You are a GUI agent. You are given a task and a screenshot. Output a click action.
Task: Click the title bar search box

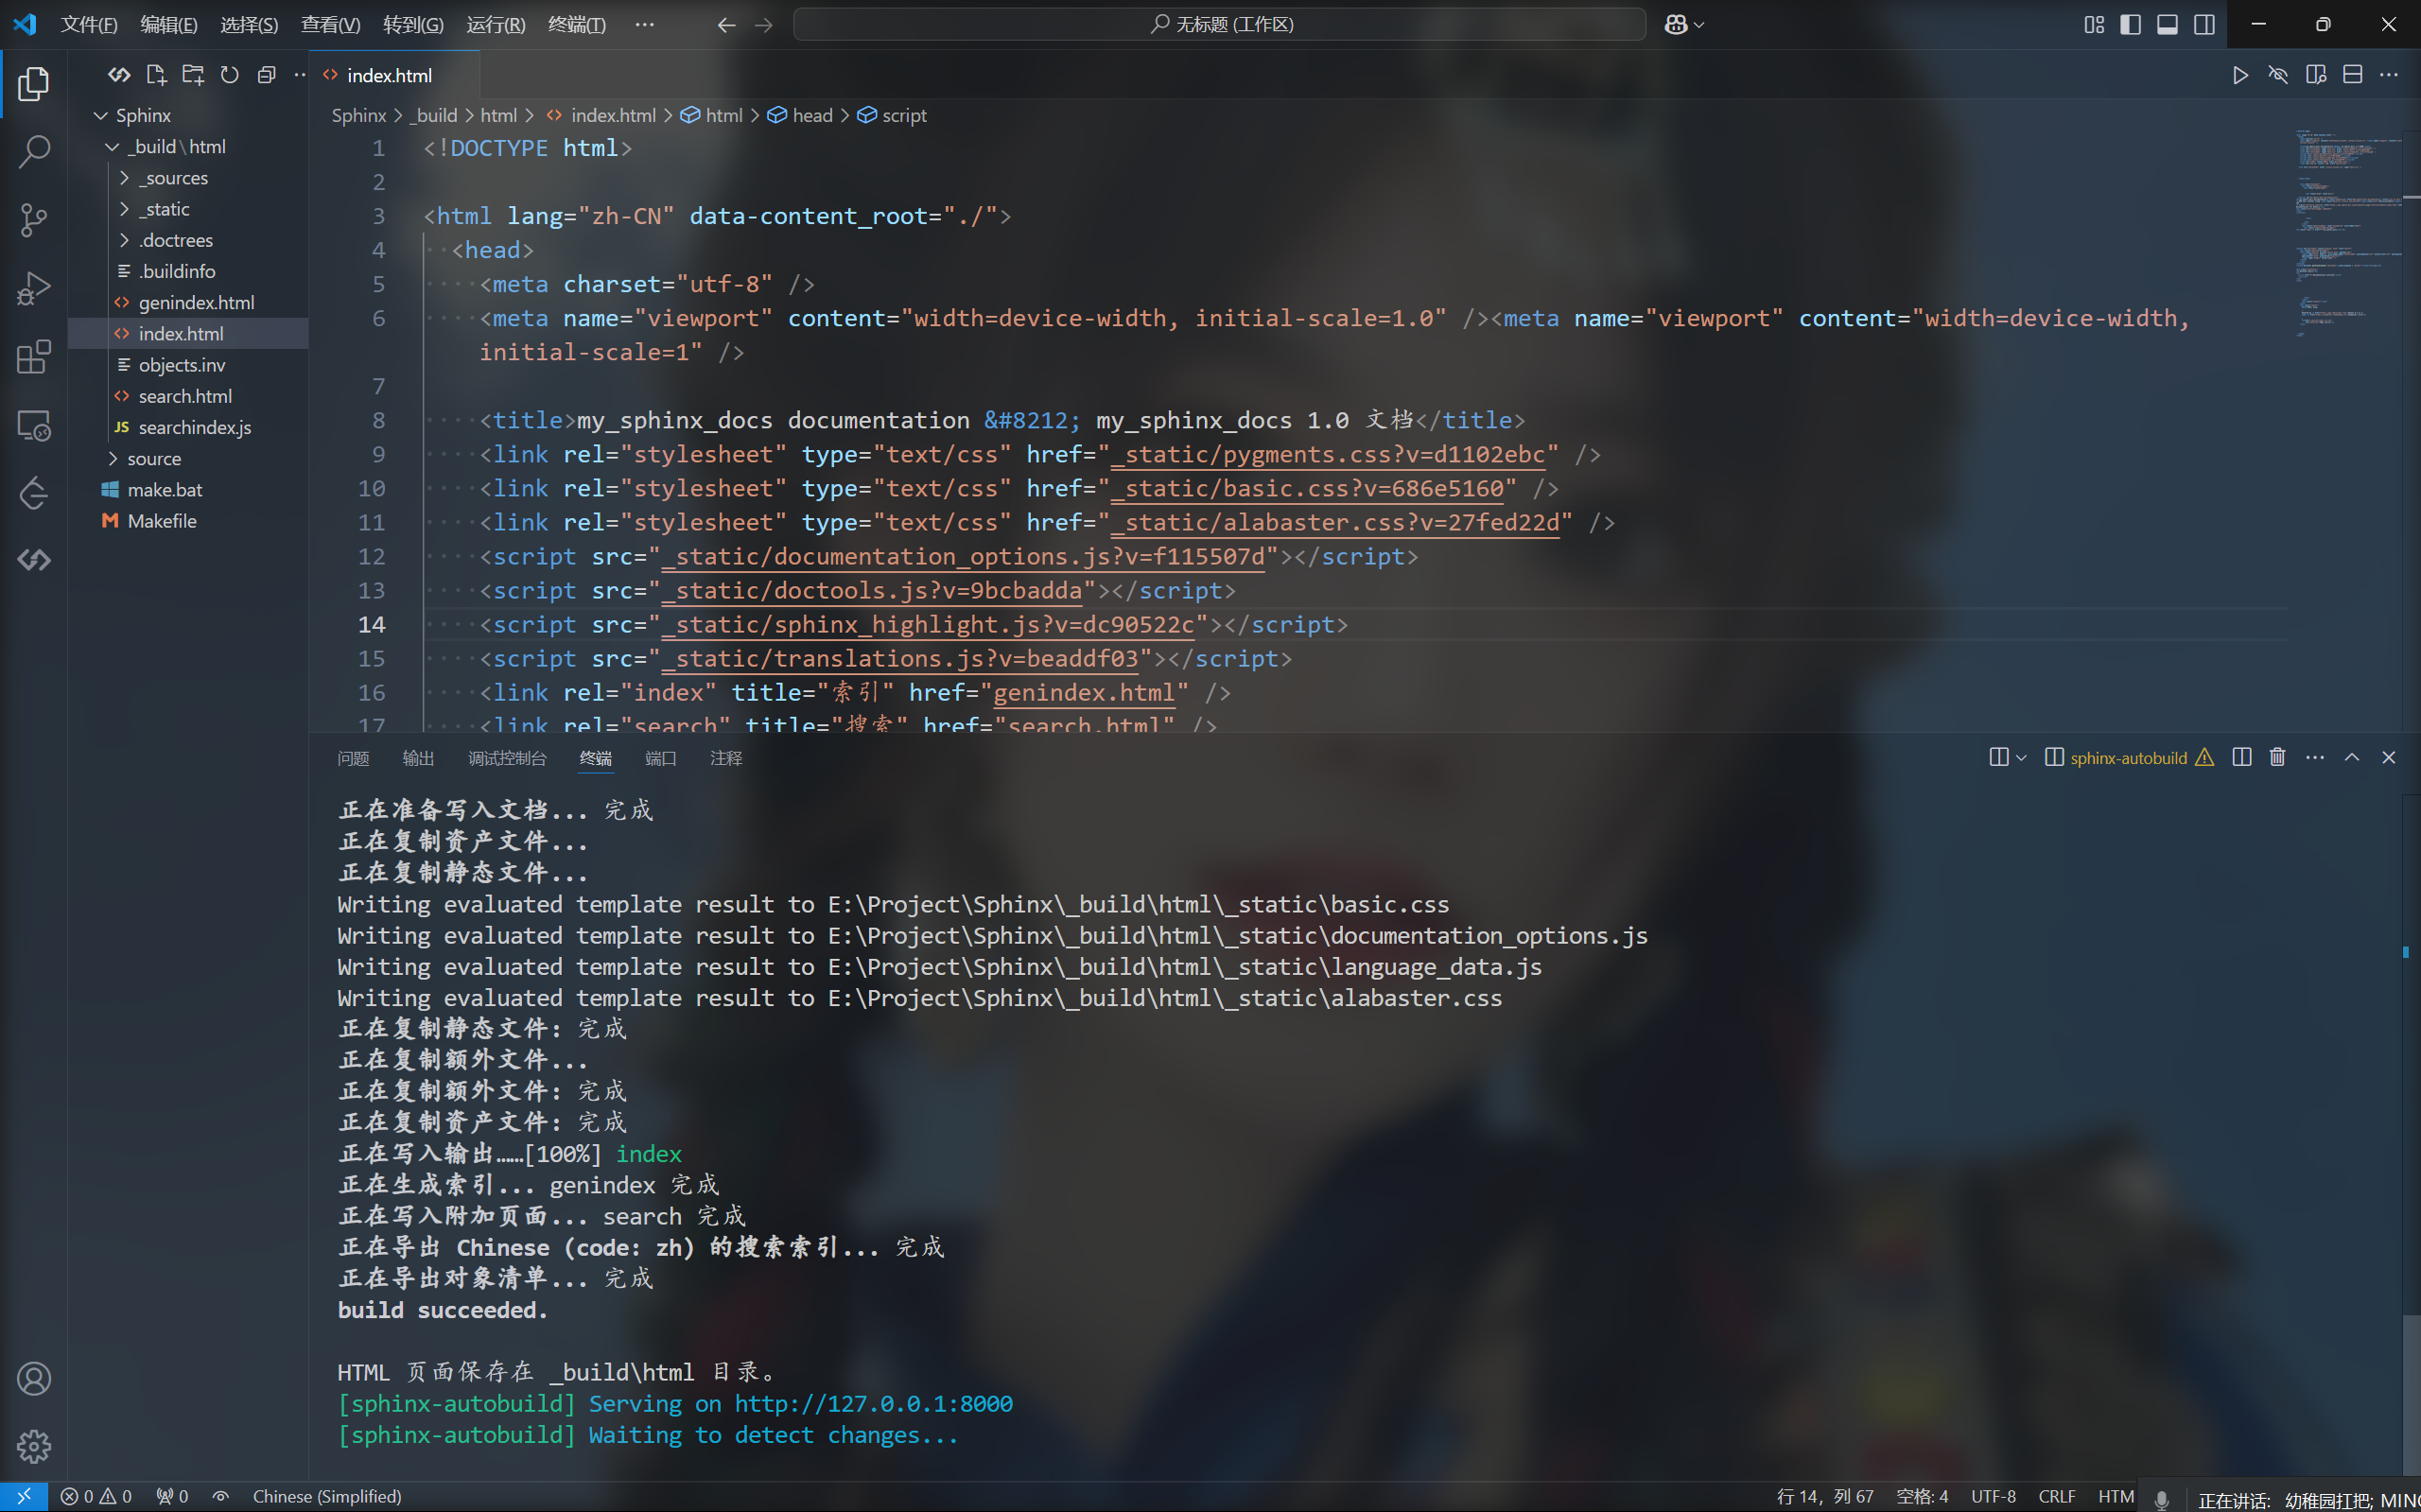1219,24
